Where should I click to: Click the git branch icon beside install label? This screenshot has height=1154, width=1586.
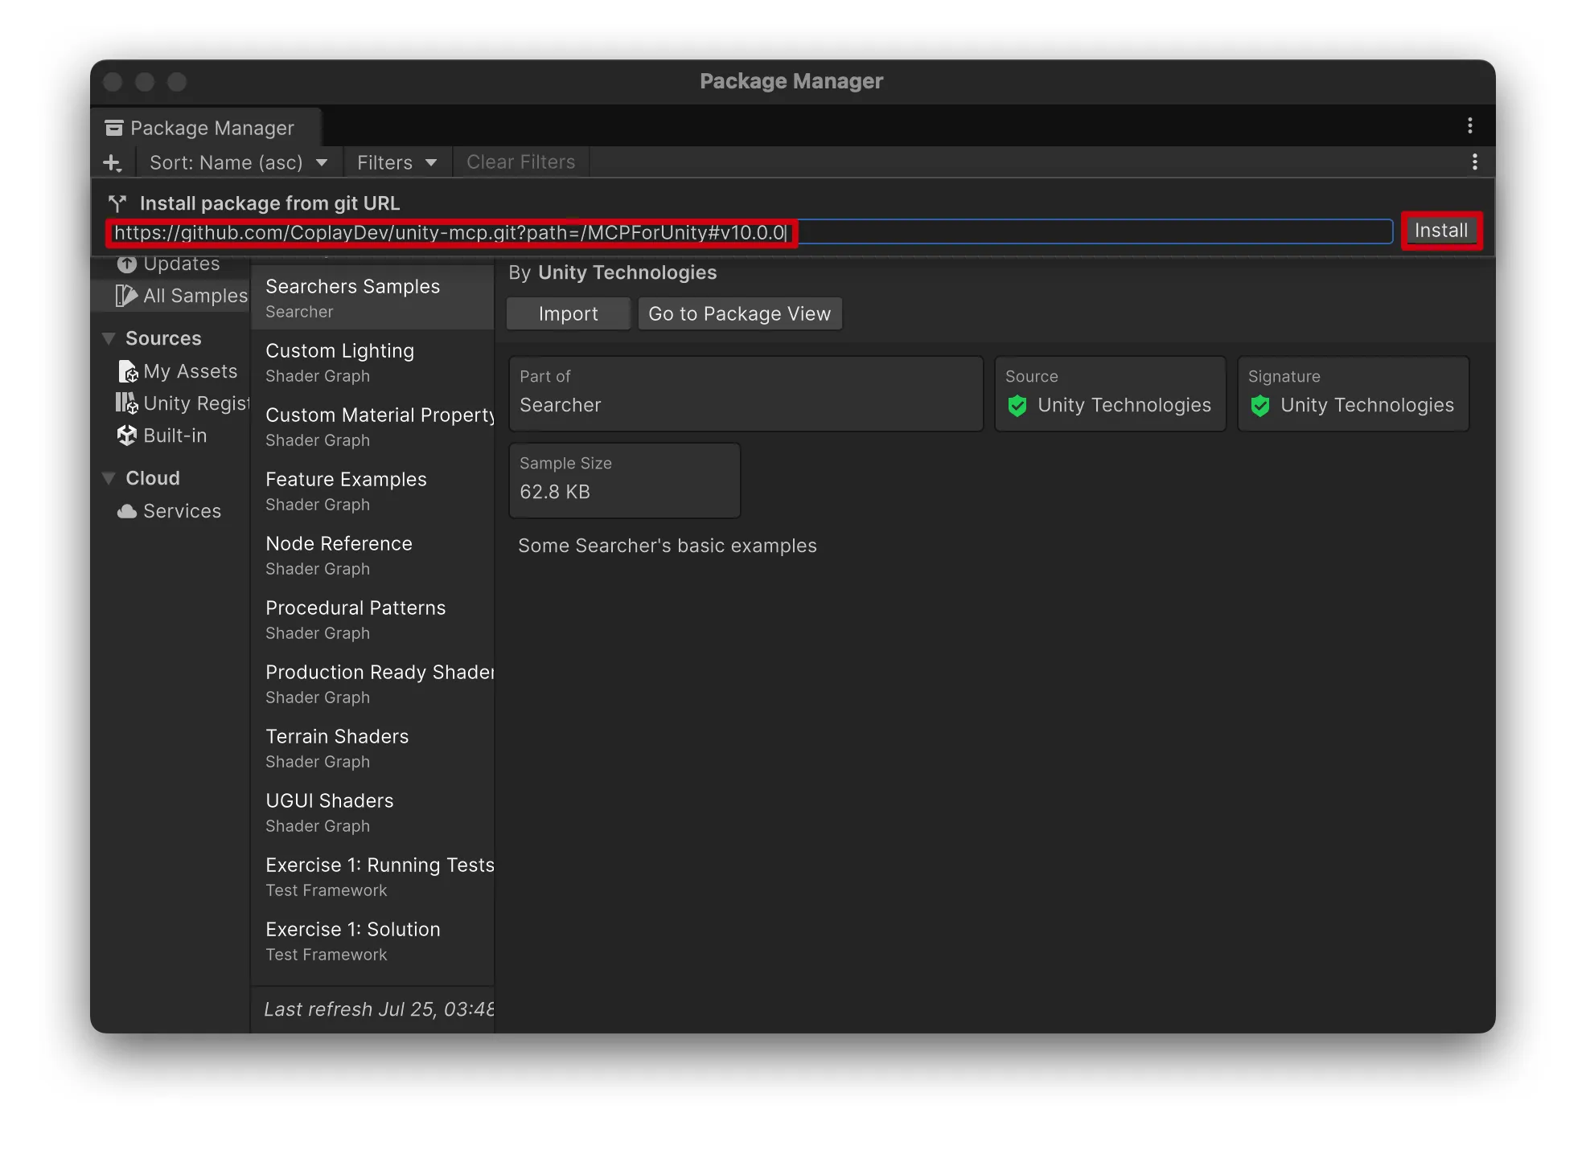click(x=118, y=203)
